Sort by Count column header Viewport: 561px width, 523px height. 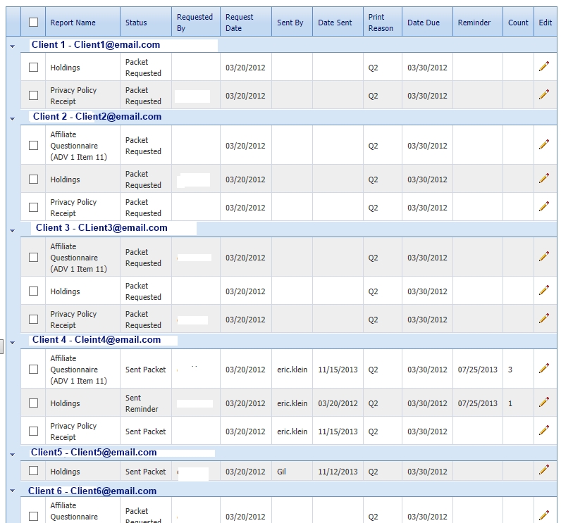point(518,23)
